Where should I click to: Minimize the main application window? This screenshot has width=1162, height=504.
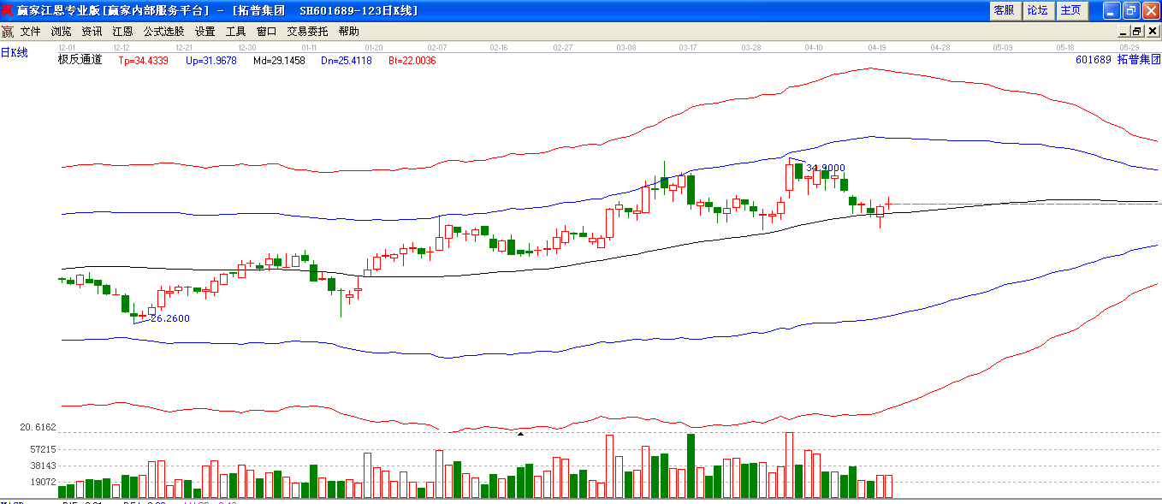(1112, 10)
